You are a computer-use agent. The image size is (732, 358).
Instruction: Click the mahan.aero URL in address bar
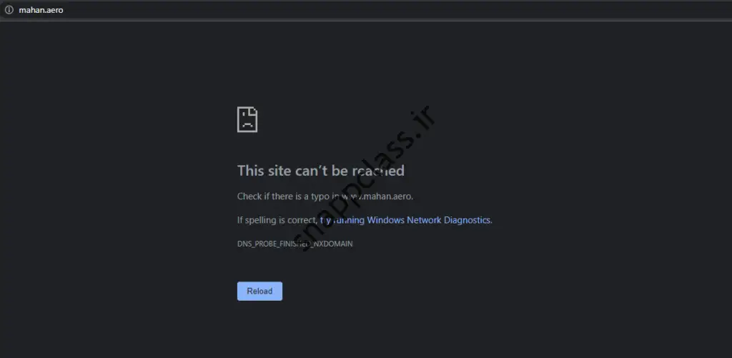click(41, 10)
